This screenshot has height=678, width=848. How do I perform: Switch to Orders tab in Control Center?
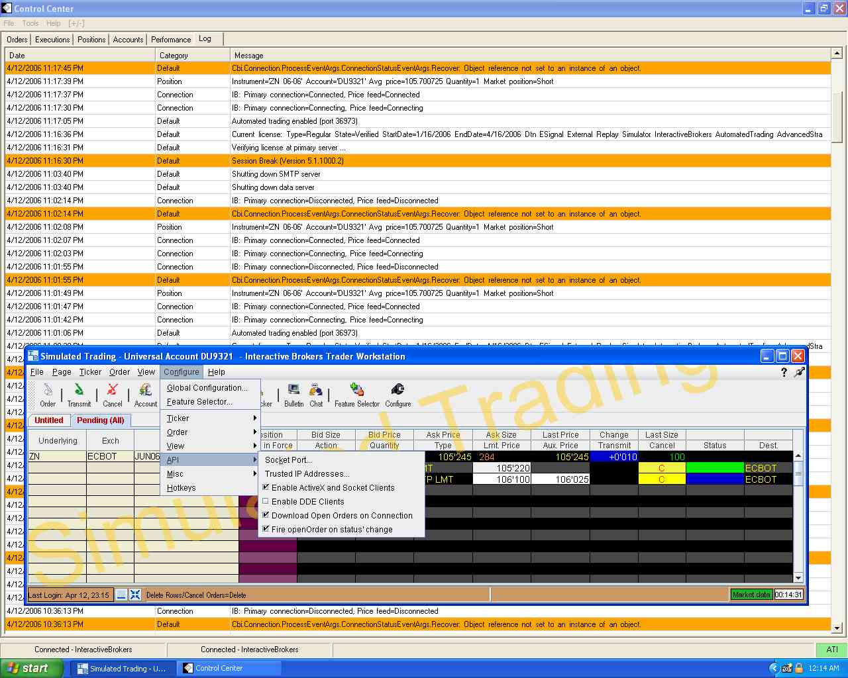point(17,40)
